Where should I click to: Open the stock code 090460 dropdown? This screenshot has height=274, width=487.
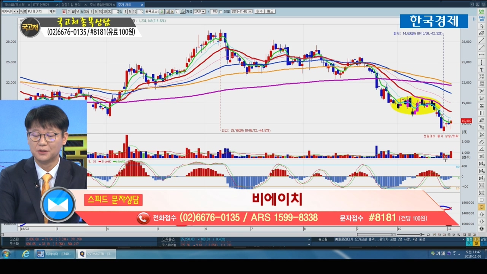click(14, 11)
